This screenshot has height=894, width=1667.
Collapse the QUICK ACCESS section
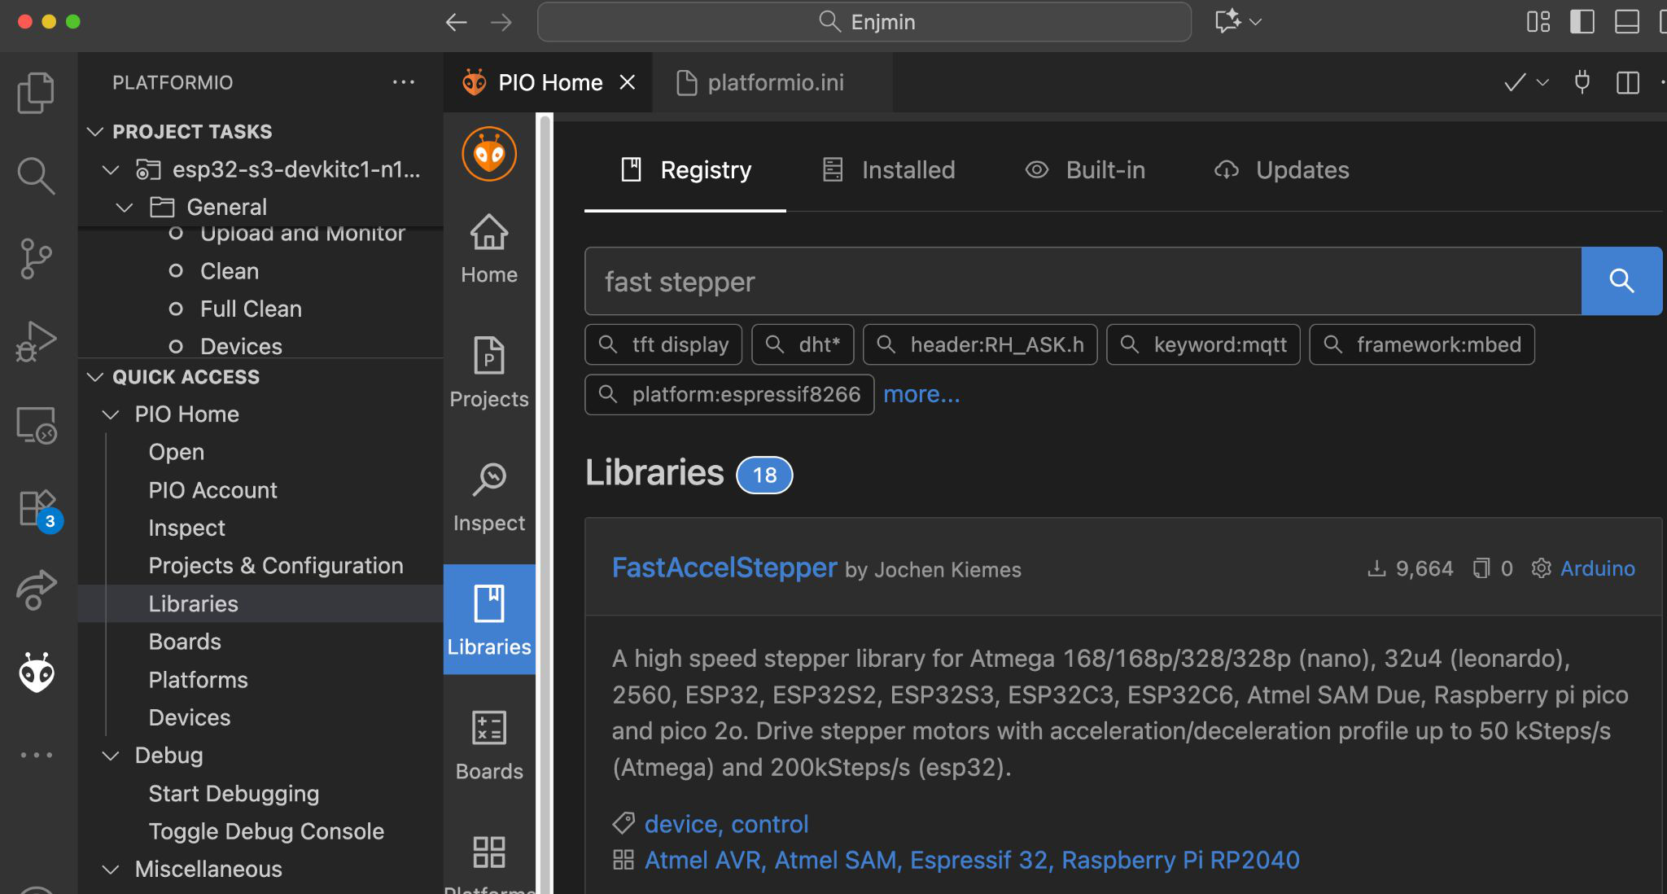point(95,376)
